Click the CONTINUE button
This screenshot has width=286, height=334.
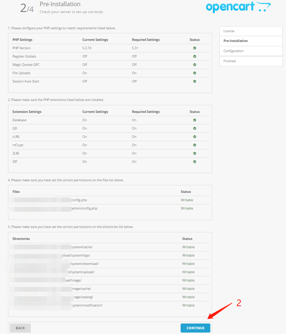pyautogui.click(x=195, y=328)
